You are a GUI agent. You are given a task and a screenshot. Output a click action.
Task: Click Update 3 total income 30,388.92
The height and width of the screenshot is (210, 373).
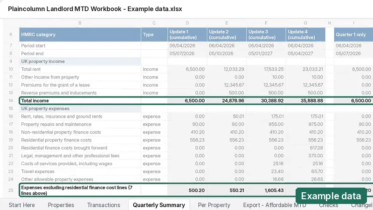pos(266,100)
